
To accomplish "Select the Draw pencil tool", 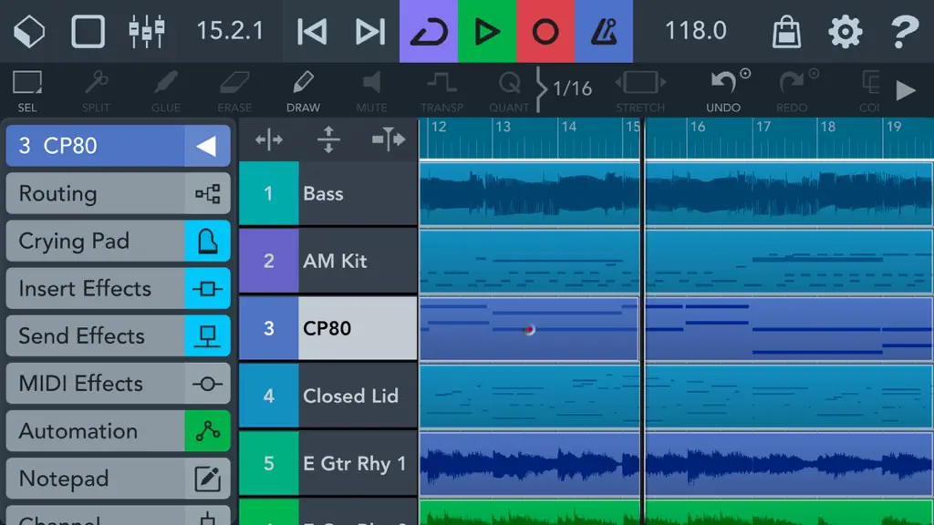I will coord(303,90).
